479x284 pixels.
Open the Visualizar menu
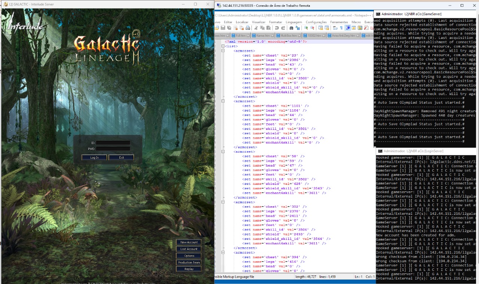(259, 22)
